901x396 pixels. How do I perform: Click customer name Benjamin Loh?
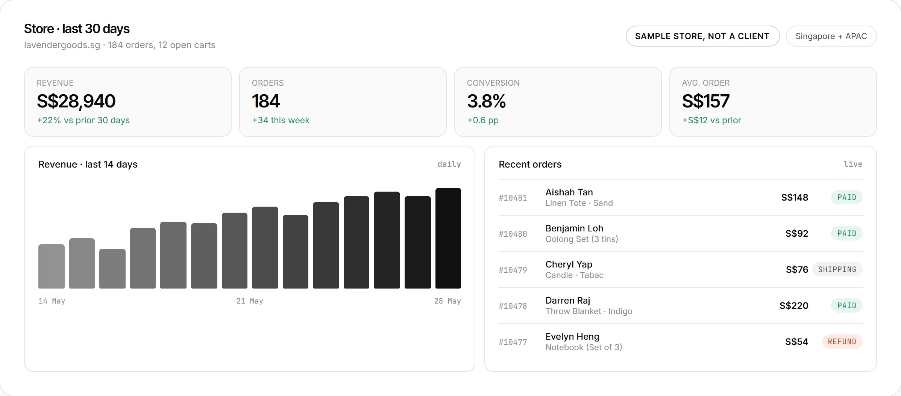point(574,228)
